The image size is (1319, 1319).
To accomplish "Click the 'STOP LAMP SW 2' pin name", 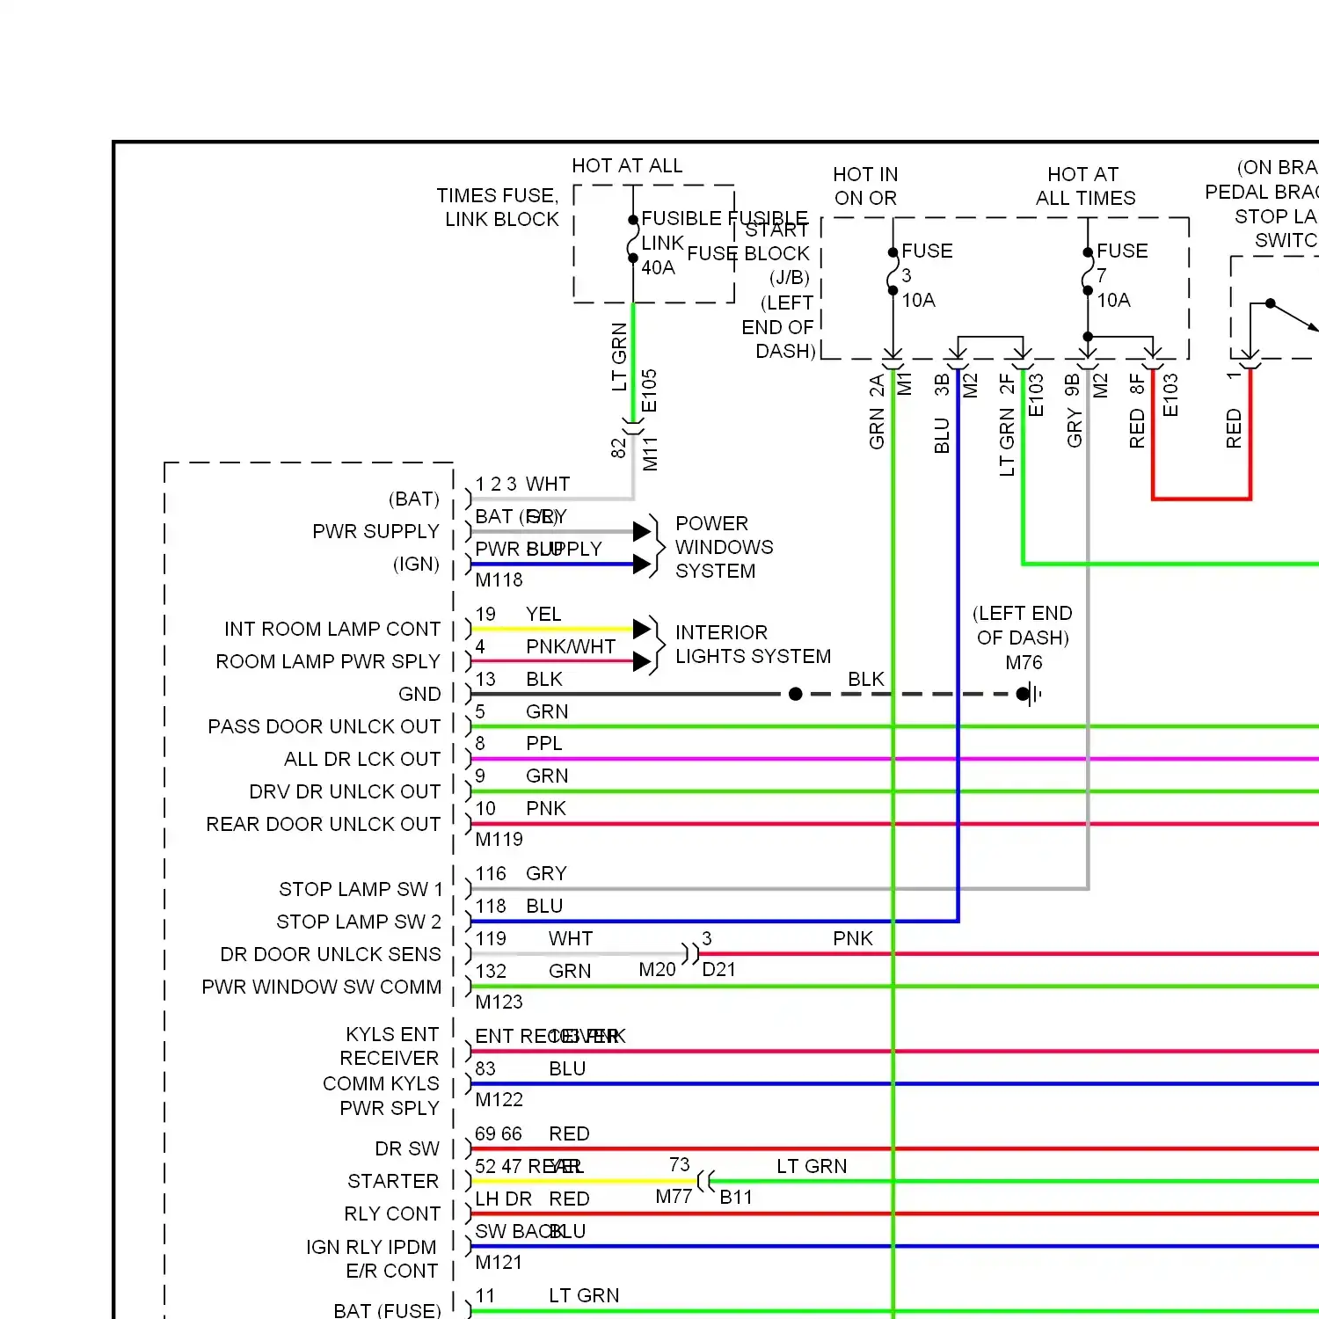I will (x=359, y=922).
